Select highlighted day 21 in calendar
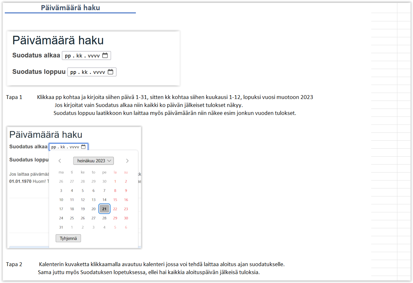Screen dimensions: 413x283 [x=104, y=209]
